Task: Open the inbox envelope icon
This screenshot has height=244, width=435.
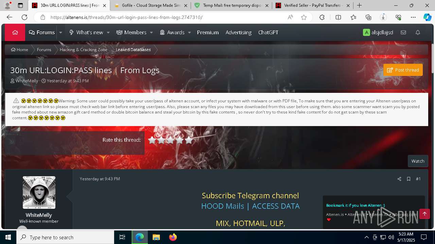Action: pos(403,33)
